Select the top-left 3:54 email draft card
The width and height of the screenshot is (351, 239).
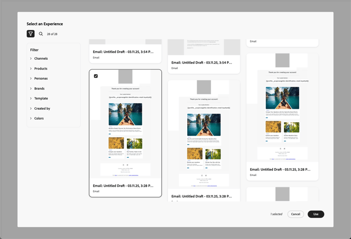125,51
